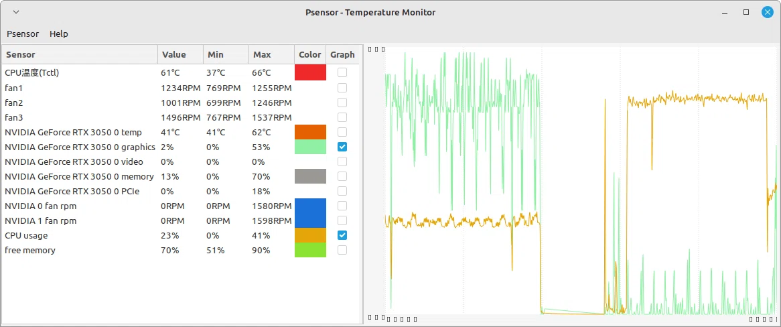Sort by Sensor column header

(x=80, y=54)
